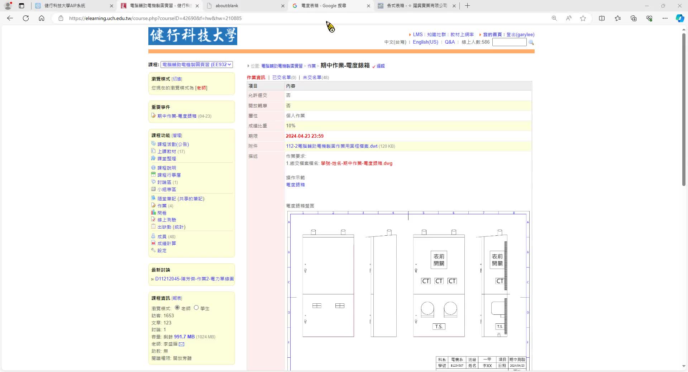Image resolution: width=688 pixels, height=372 pixels.
Task: Open the browser Home icon
Action: [42, 18]
